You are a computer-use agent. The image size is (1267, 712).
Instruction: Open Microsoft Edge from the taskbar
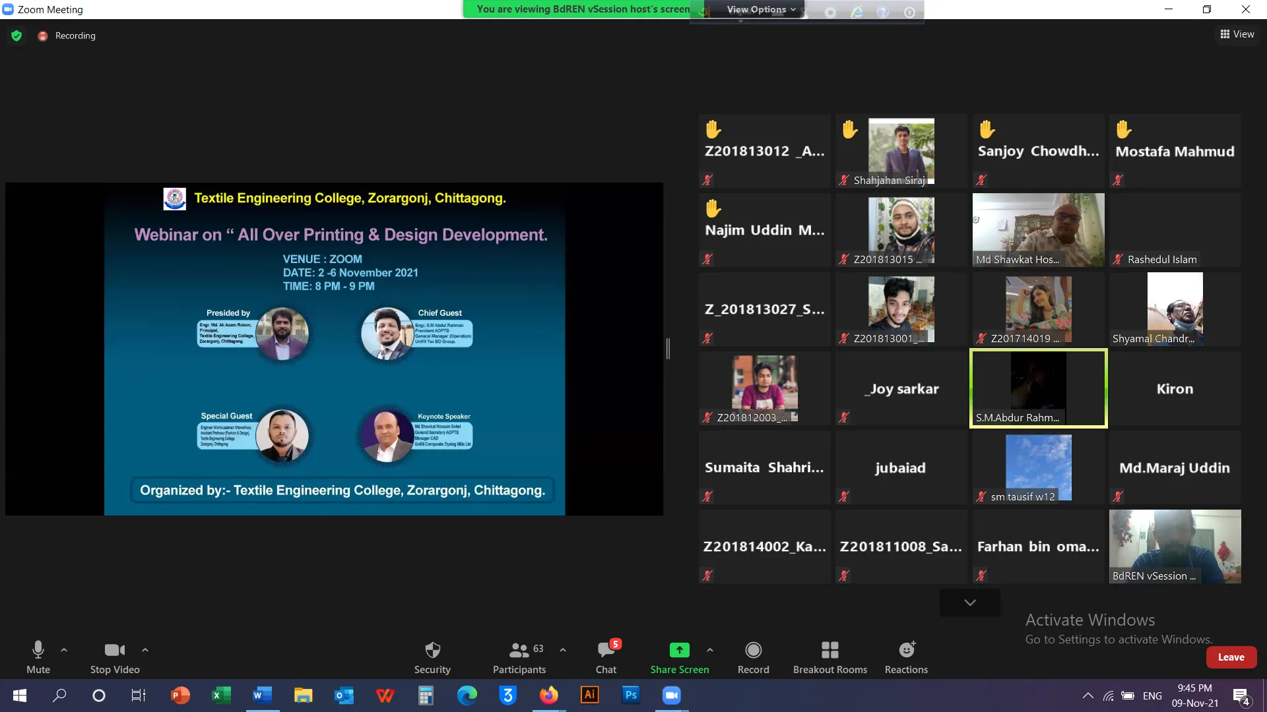[467, 696]
